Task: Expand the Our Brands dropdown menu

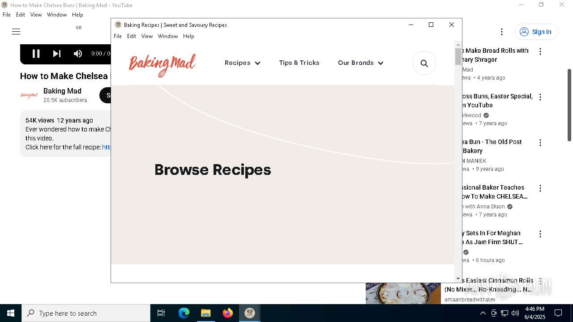Action: (360, 63)
